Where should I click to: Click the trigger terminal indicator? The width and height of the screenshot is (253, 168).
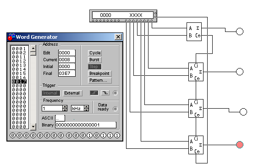pos(115,93)
